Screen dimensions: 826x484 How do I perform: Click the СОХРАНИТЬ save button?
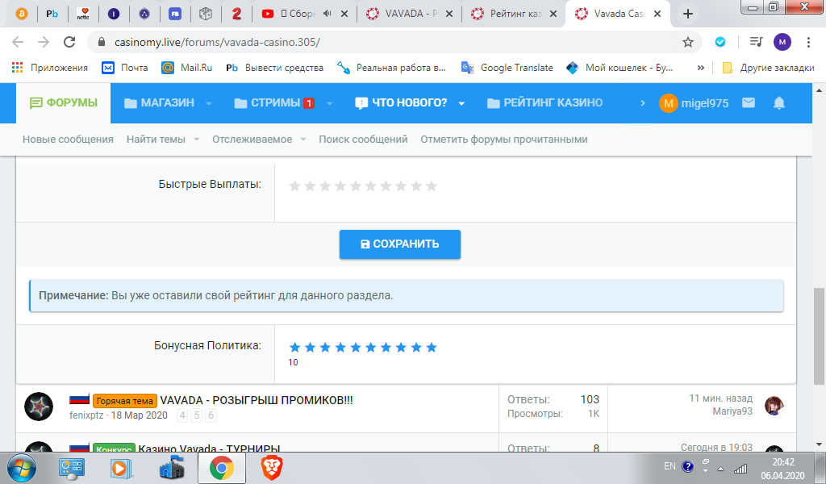400,244
